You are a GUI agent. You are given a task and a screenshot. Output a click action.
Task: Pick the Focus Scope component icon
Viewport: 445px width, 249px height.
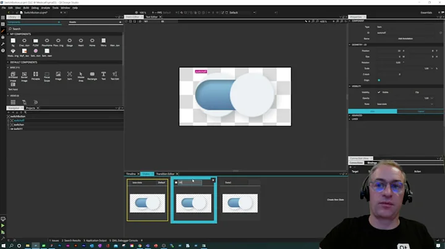pos(47,74)
